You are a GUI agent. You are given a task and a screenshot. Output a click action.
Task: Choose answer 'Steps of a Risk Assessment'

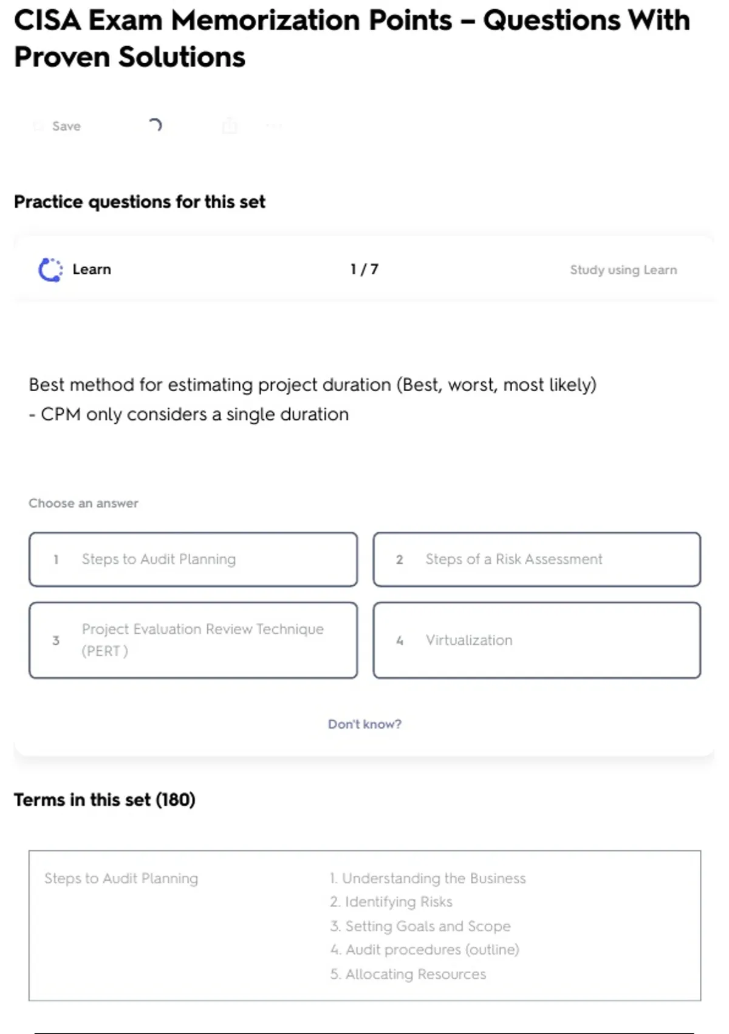(537, 560)
